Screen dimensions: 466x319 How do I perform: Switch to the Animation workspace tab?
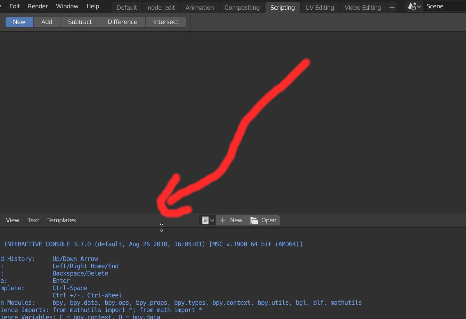(x=199, y=8)
